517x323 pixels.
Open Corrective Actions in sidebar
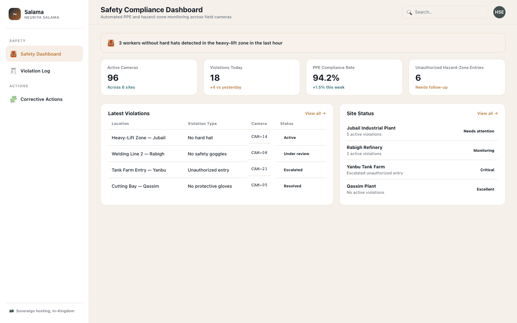pos(44,99)
